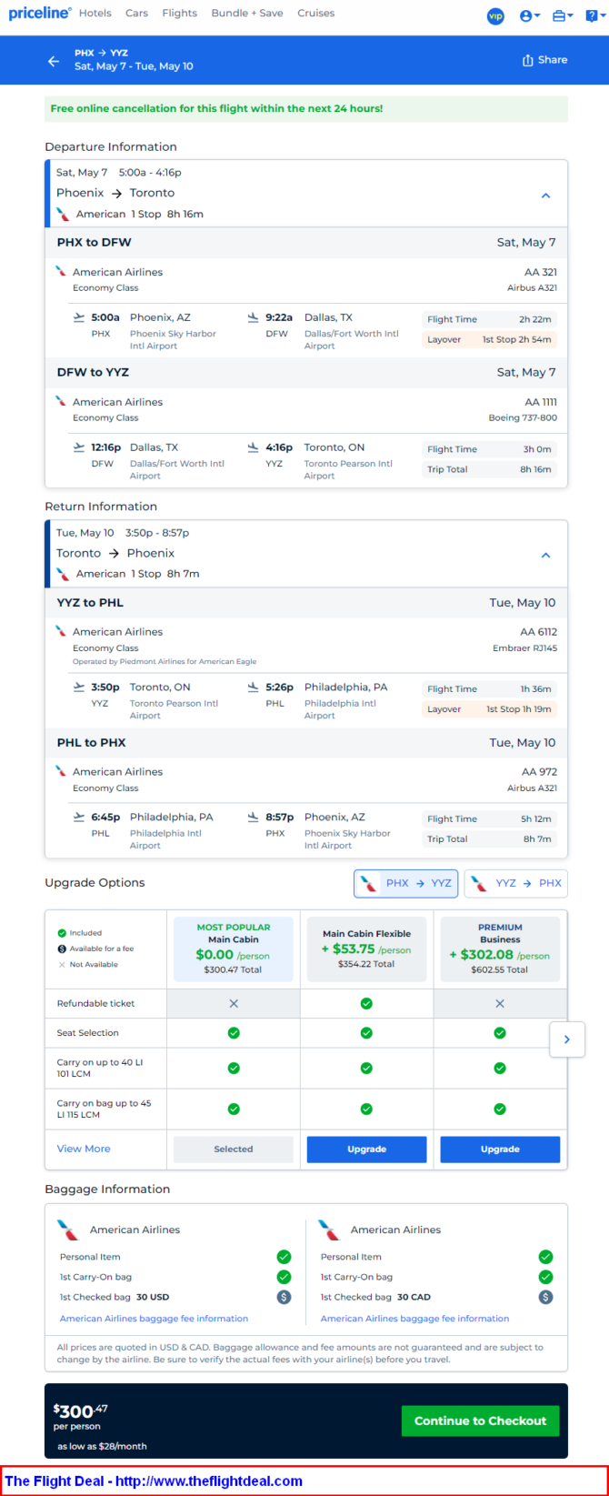Continue to Checkout

pyautogui.click(x=480, y=1421)
